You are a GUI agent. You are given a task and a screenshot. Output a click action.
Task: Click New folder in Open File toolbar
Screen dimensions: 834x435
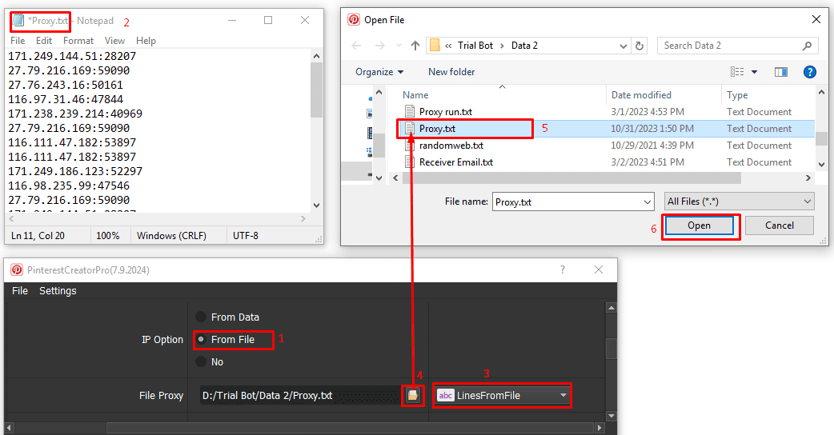[x=451, y=72]
